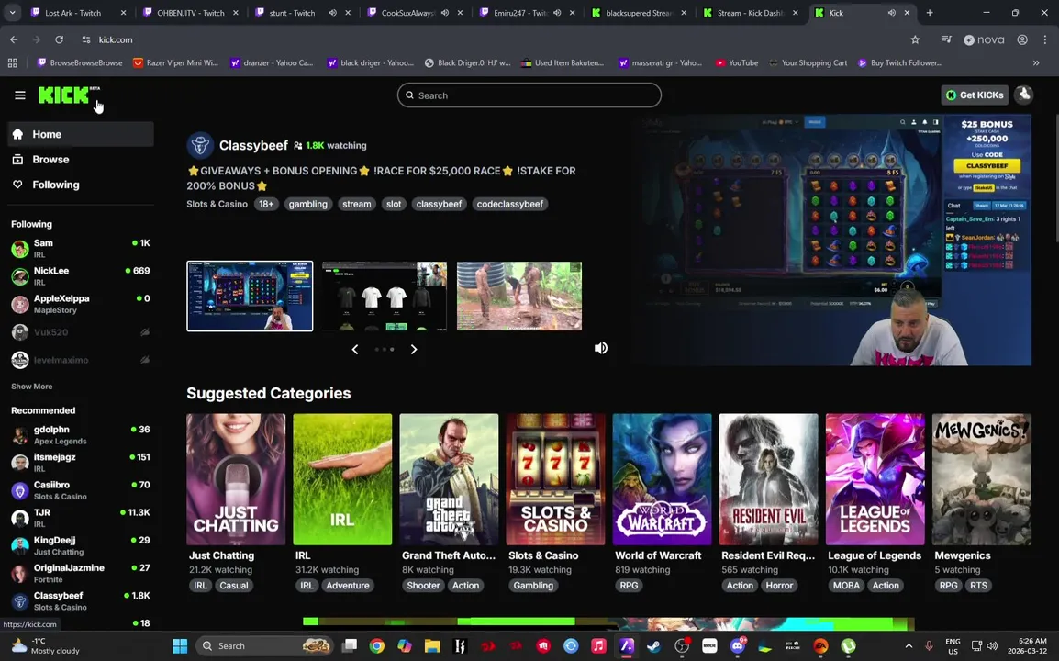
Task: Open NickLee's channel in Following
Action: [81, 276]
